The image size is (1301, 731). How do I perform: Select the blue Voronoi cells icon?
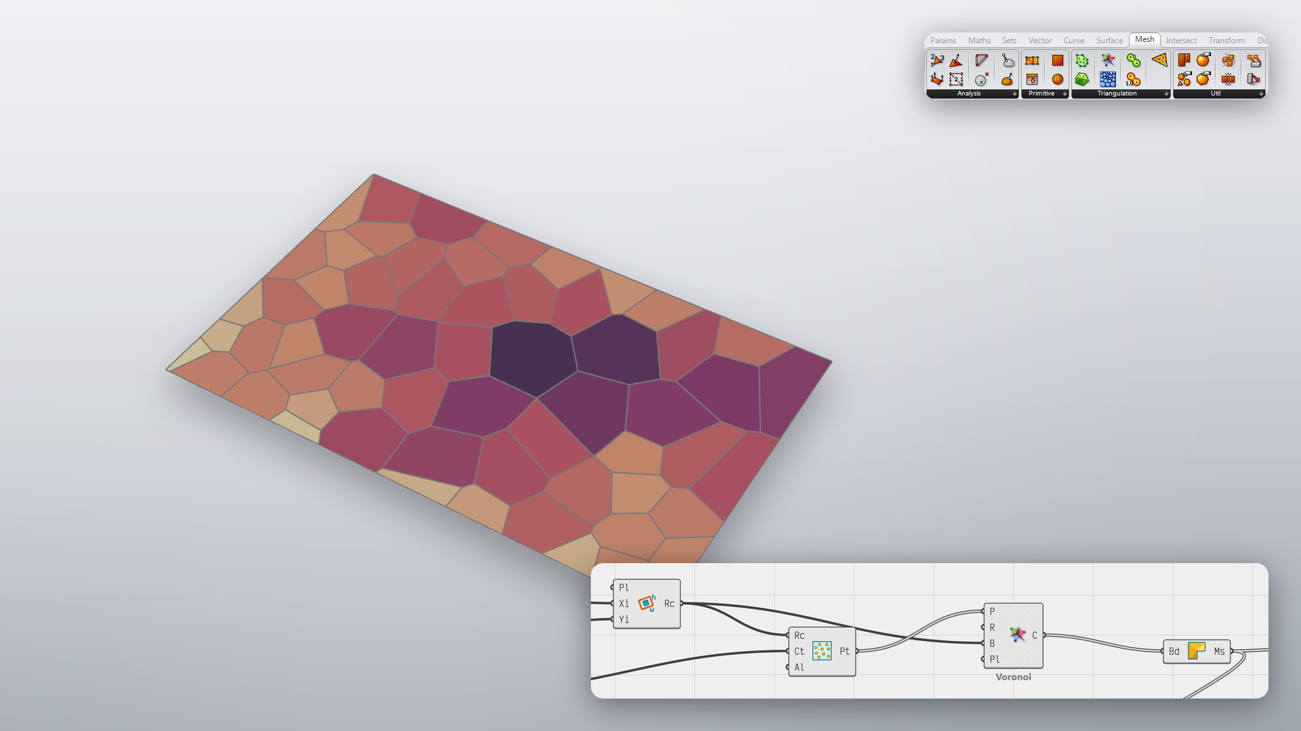[x=1108, y=79]
